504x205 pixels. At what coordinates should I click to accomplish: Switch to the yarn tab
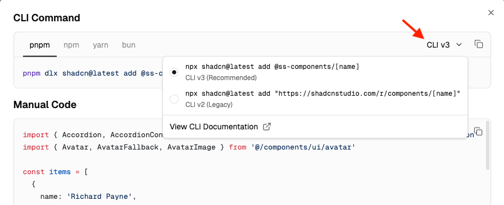point(101,45)
